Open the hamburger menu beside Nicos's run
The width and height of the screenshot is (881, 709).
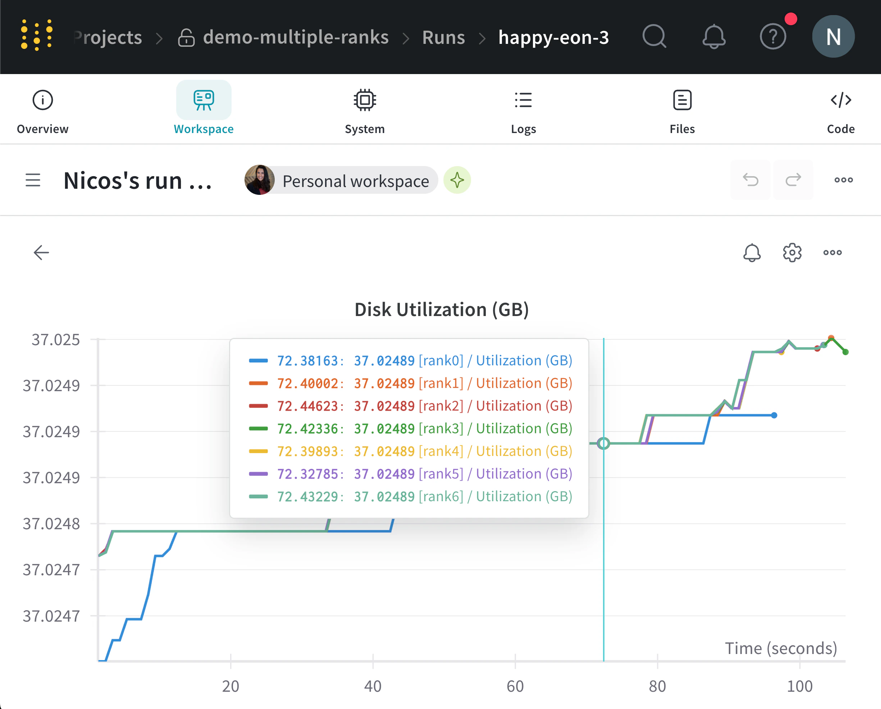(x=33, y=180)
